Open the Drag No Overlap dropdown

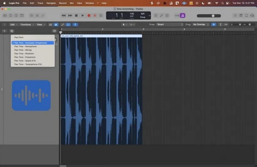(201, 24)
